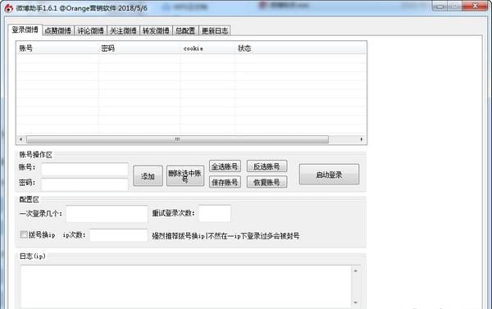This screenshot has height=309, width=492.
Task: Focus the 账号 input field
Action: click(x=84, y=169)
